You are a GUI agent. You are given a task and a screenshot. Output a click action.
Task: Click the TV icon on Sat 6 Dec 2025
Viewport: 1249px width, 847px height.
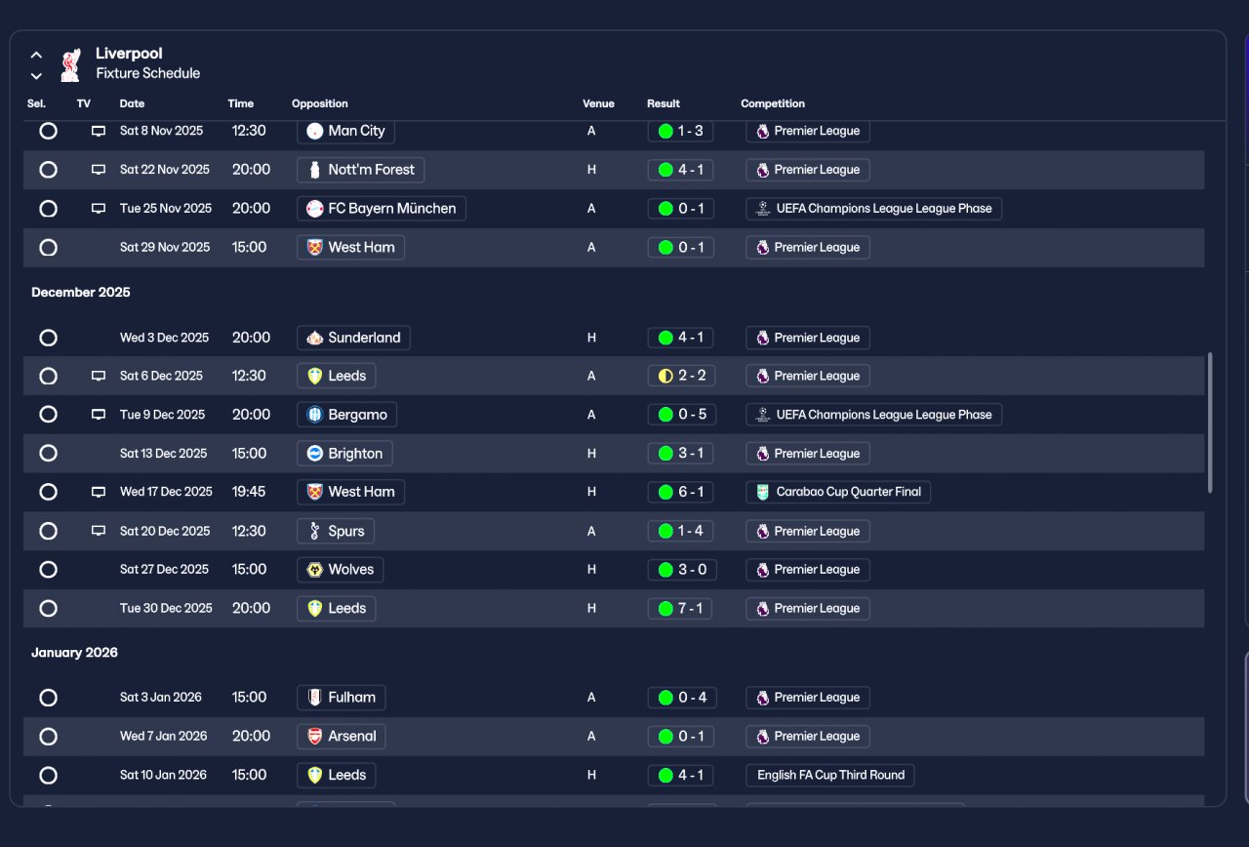[x=99, y=376]
